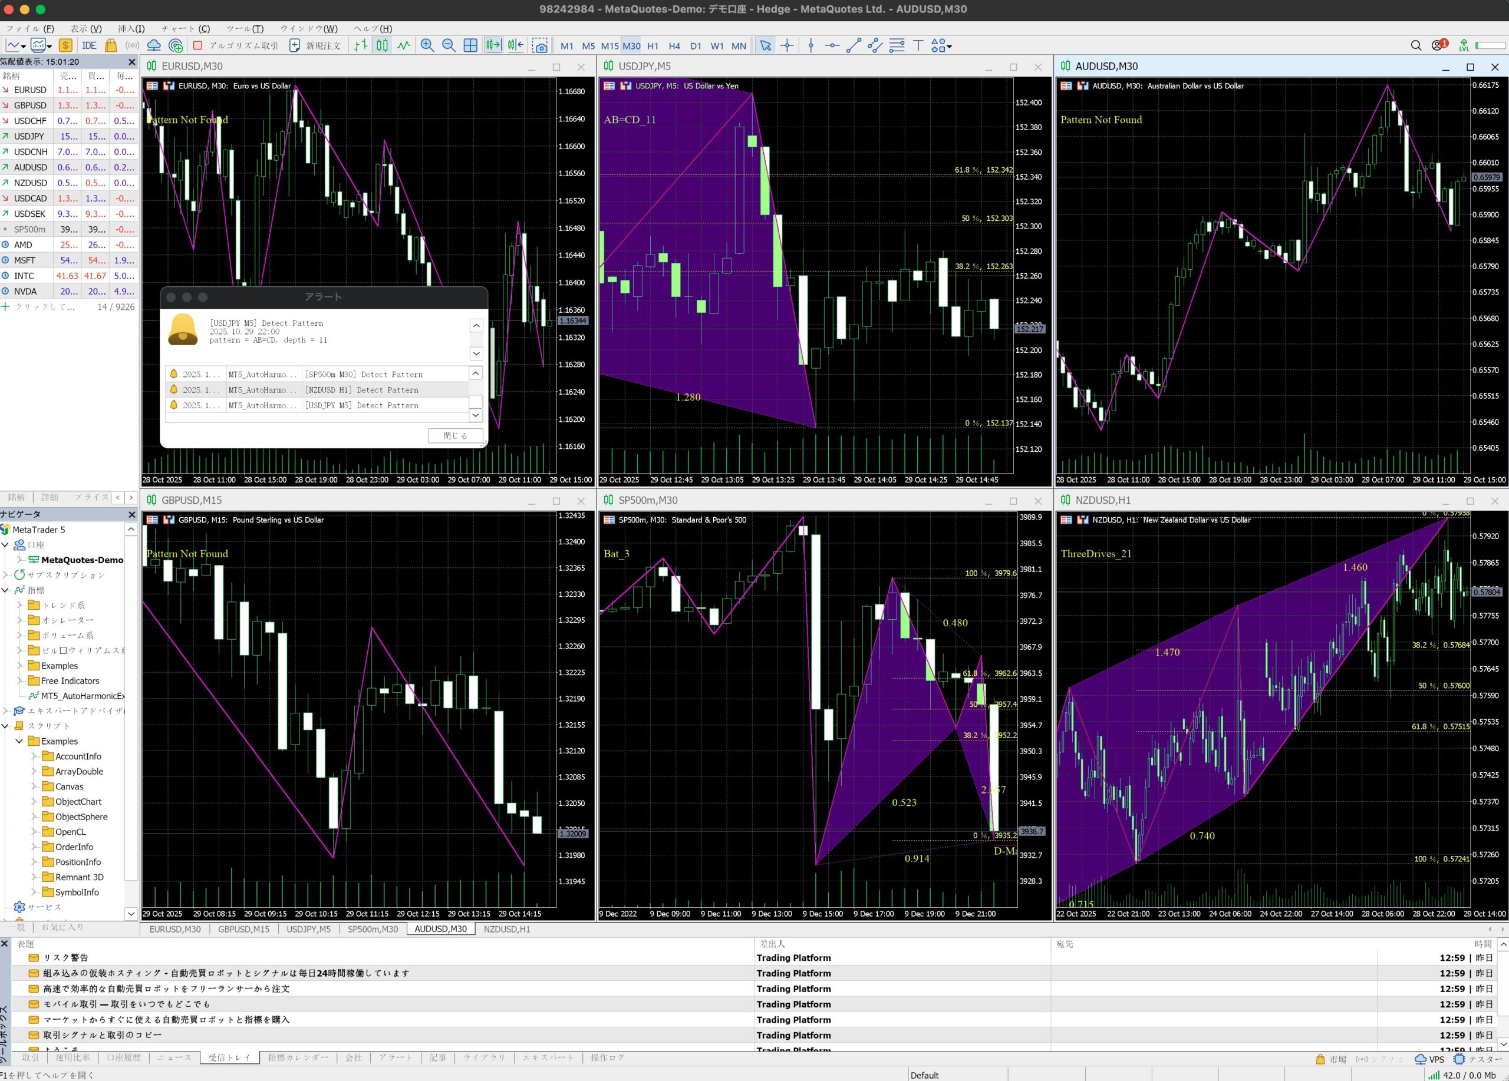
Task: Open the チャート menu
Action: (x=185, y=29)
